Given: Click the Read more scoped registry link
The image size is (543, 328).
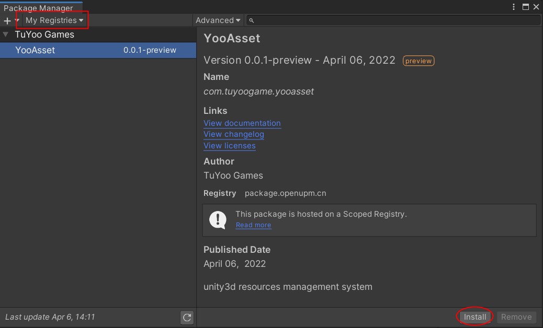Looking at the screenshot, I should [x=254, y=225].
